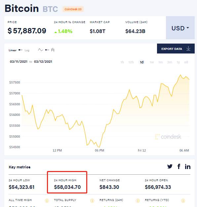Click the chart line near 06 PM low
The height and width of the screenshot is (207, 197).
(x=99, y=147)
